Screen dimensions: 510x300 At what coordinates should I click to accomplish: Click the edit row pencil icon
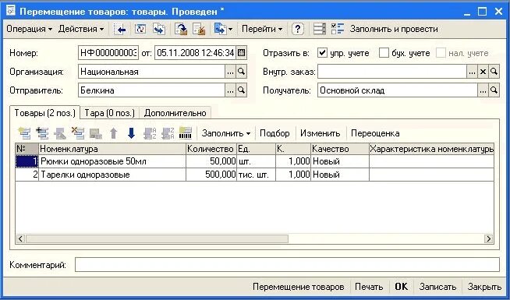click(60, 133)
